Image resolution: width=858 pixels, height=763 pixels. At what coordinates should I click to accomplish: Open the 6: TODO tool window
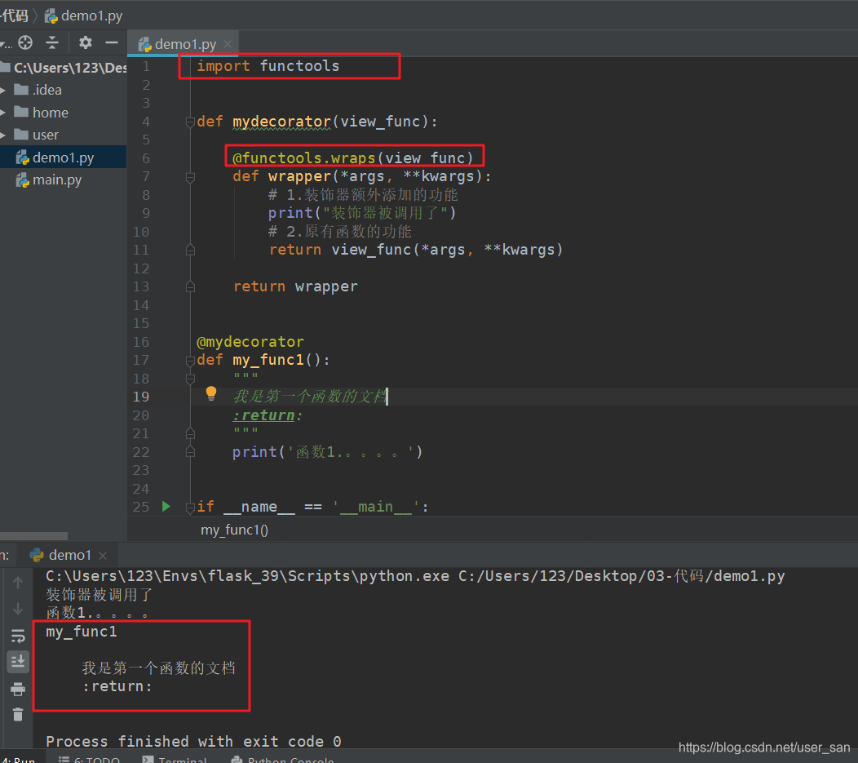tap(89, 759)
